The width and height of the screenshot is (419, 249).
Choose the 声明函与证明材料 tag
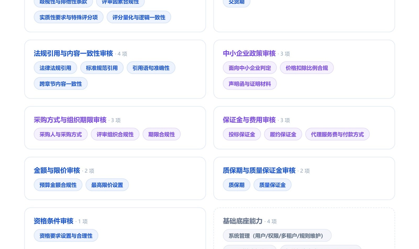click(250, 84)
